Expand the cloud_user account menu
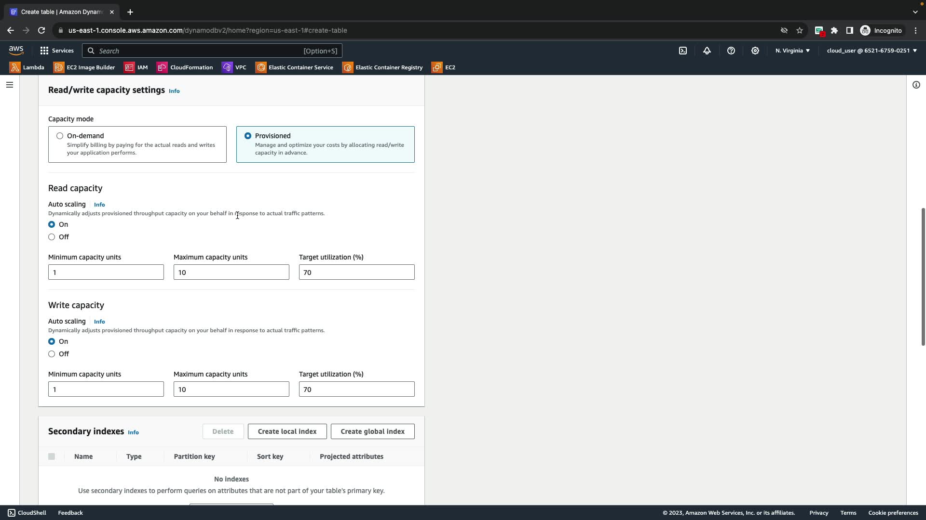Screen dimensions: 926x520 (x=872, y=51)
